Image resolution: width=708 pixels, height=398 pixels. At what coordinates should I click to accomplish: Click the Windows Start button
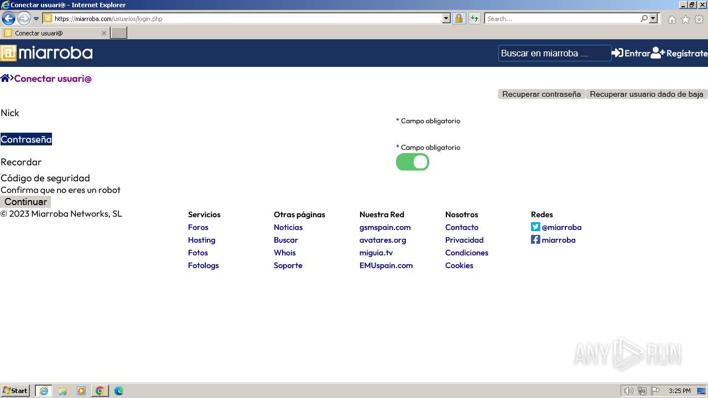(x=15, y=391)
